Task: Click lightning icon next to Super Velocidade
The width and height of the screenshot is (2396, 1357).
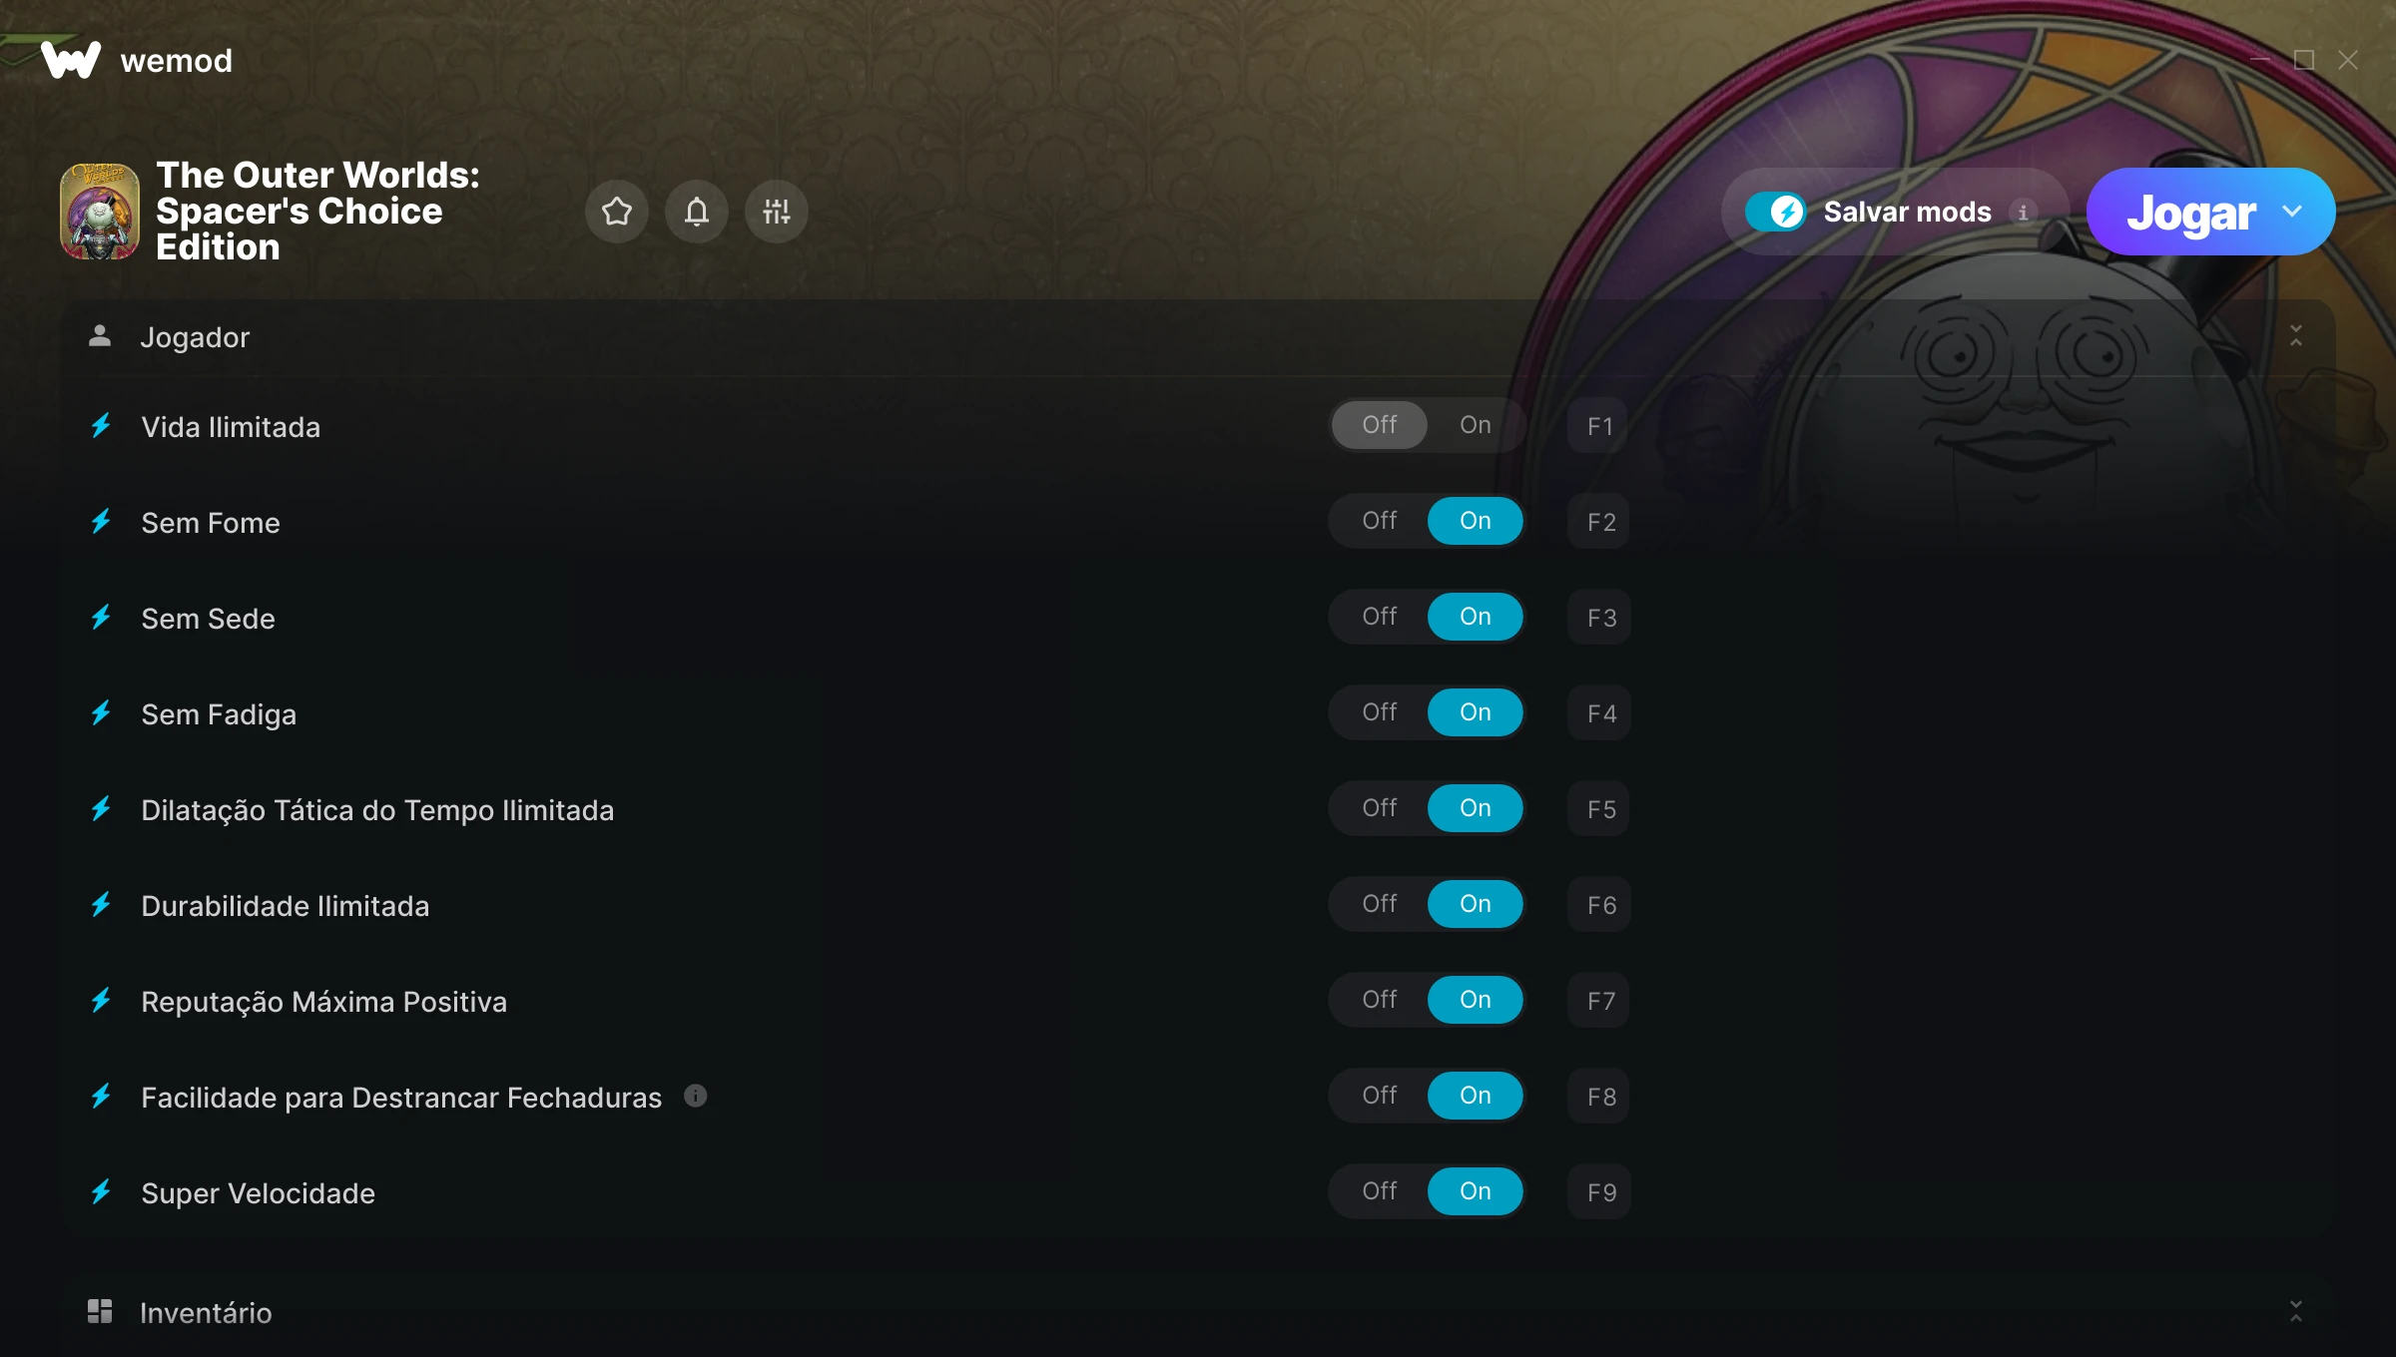Action: pyautogui.click(x=101, y=1192)
